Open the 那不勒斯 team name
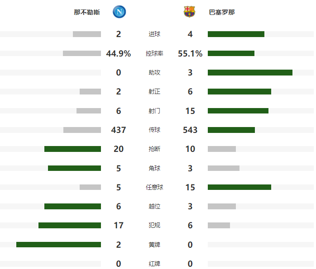316x269 pixels. coord(87,12)
